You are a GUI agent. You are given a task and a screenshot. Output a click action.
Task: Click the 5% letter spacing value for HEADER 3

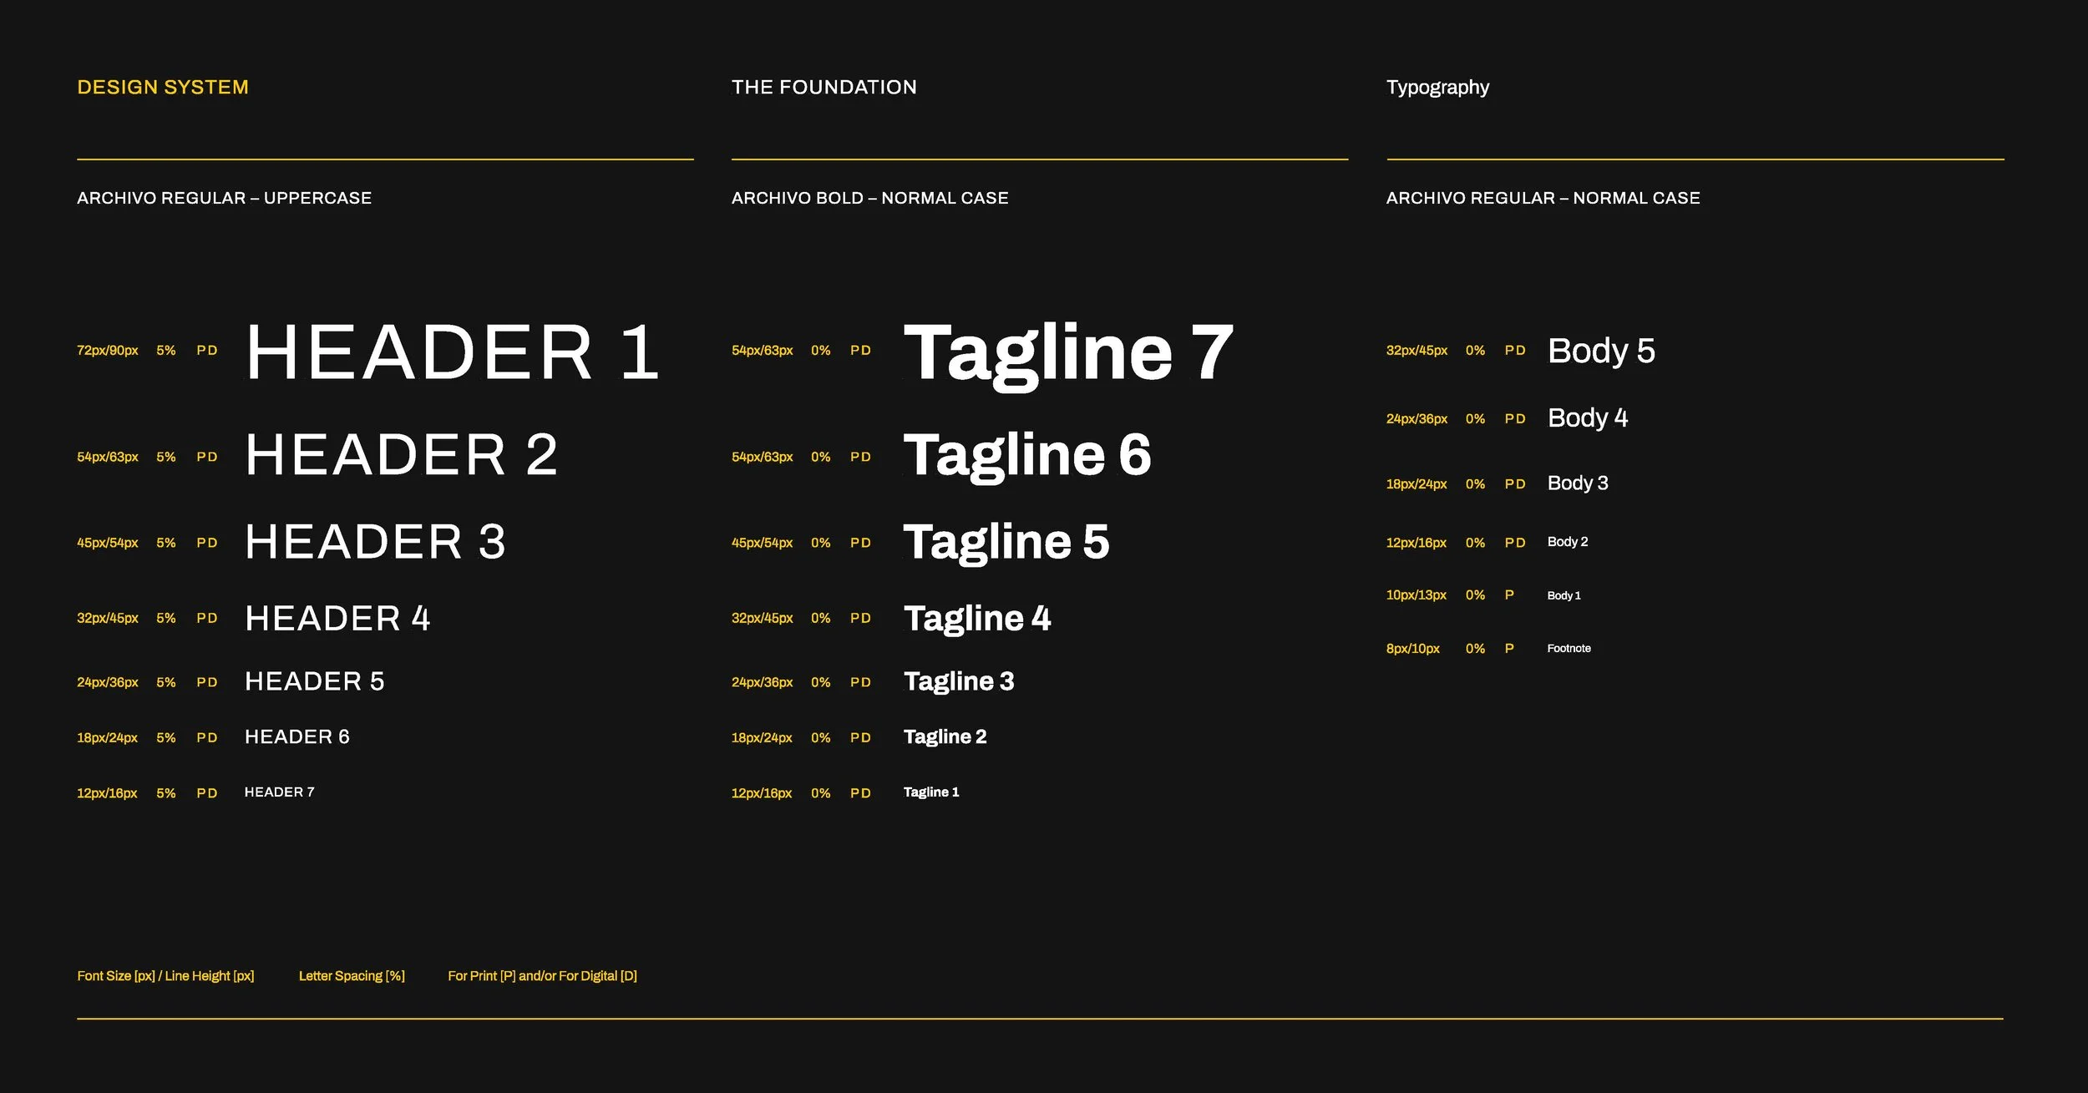click(x=166, y=542)
